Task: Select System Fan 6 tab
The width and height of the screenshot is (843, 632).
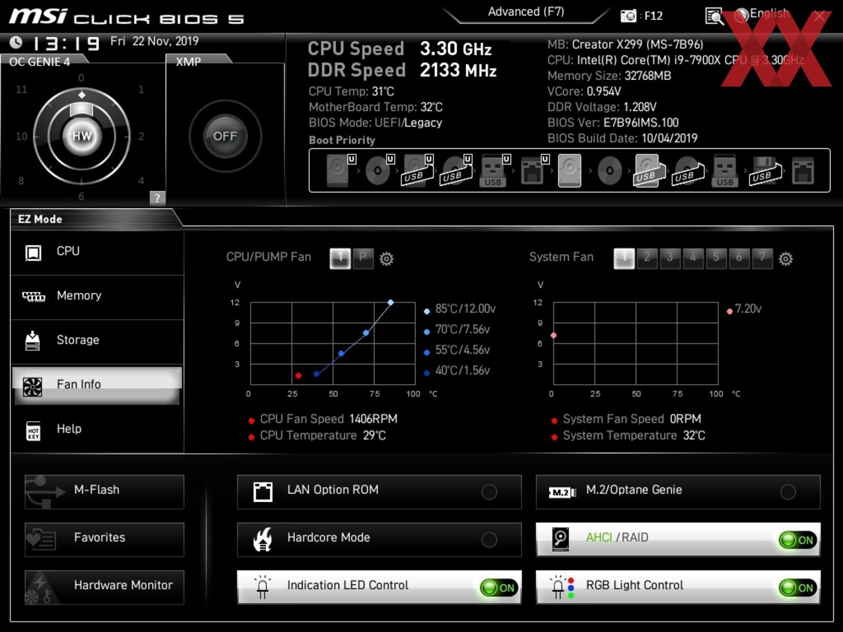Action: coord(739,258)
